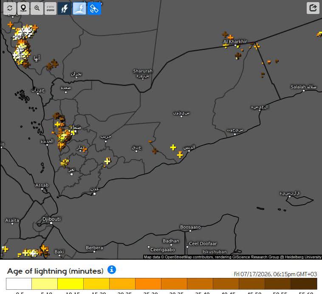Open the lightning age info icon

(112, 269)
